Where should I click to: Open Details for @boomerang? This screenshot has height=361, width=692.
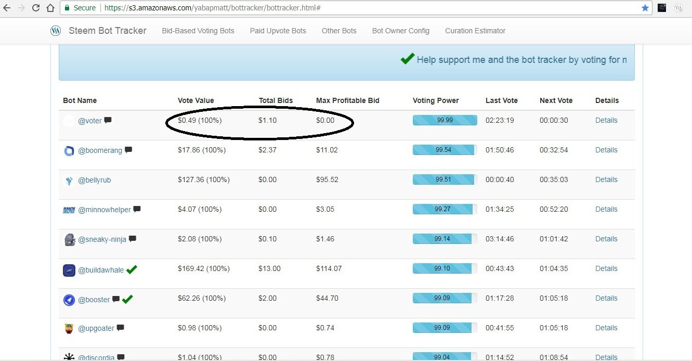(x=606, y=150)
